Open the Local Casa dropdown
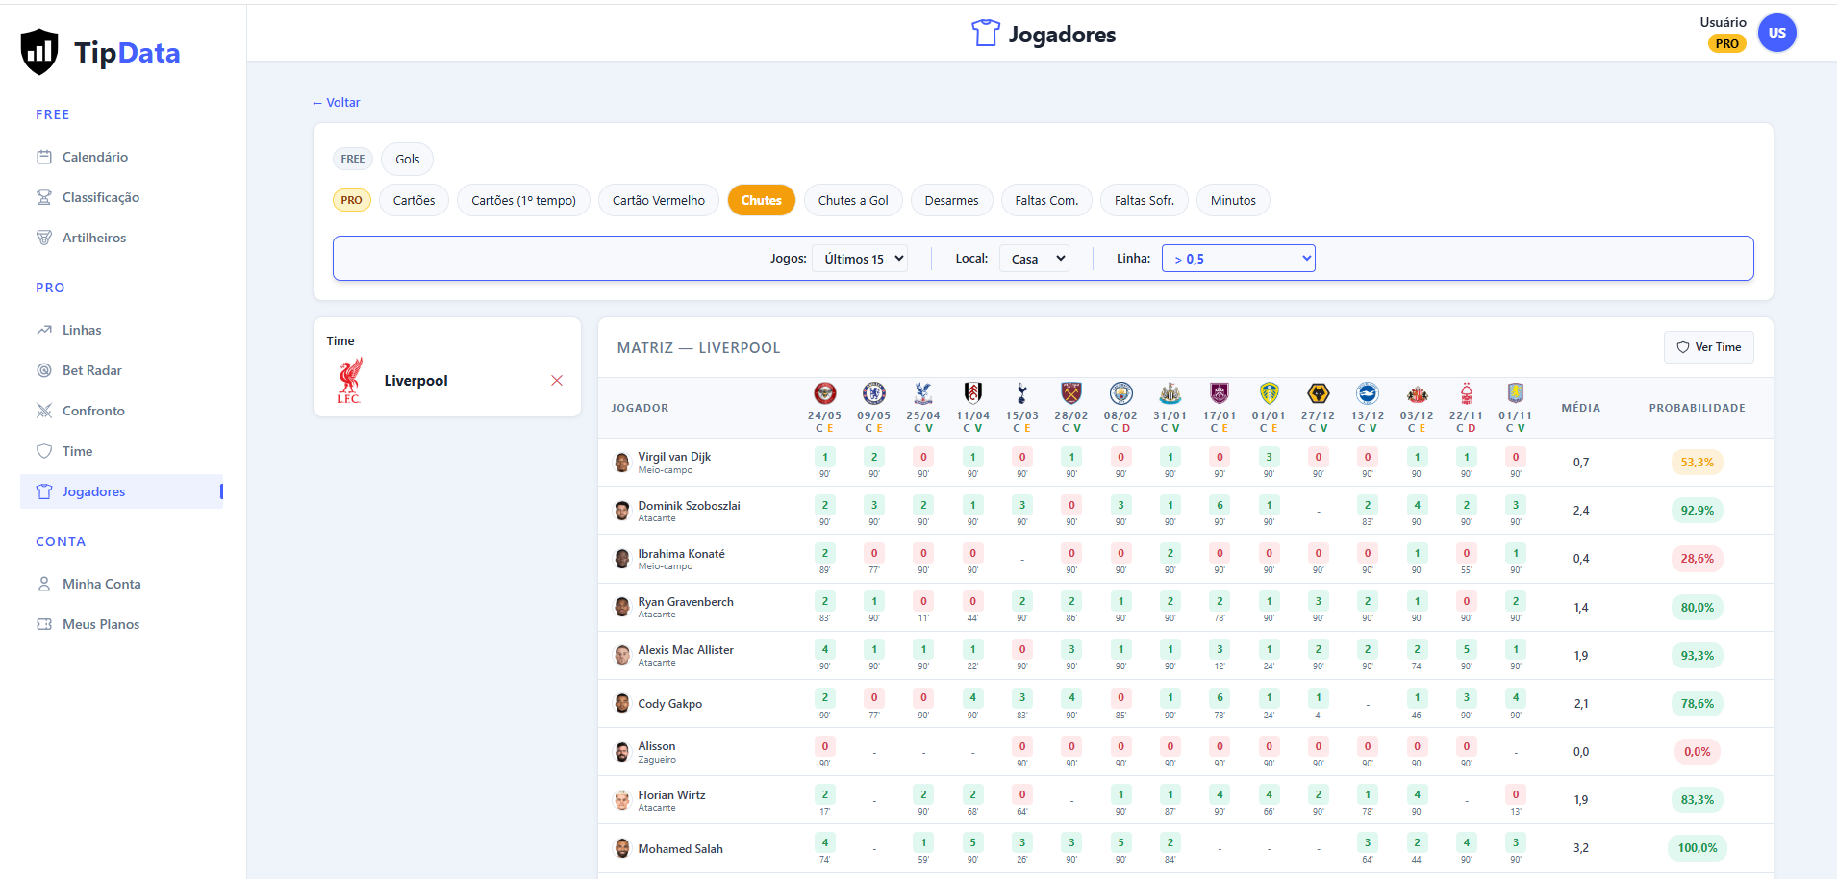1837x879 pixels. 1034,259
